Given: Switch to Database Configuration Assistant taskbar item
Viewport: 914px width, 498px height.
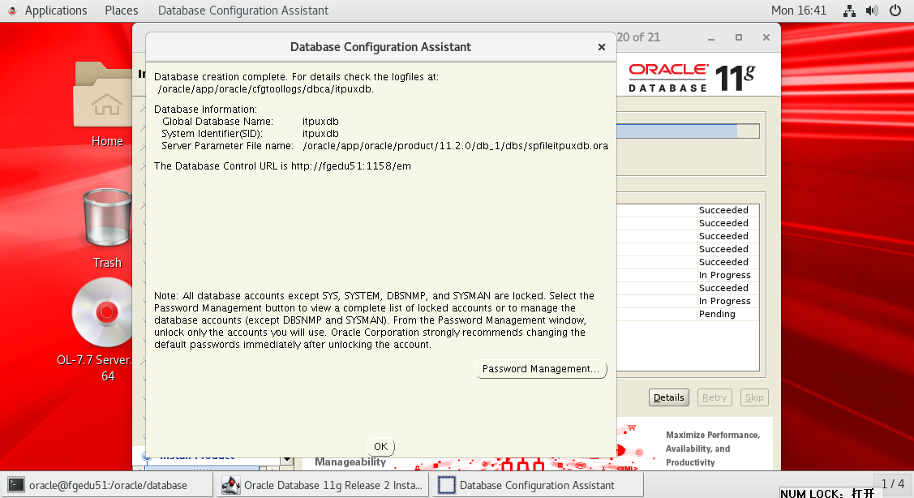Looking at the screenshot, I should pos(538,485).
